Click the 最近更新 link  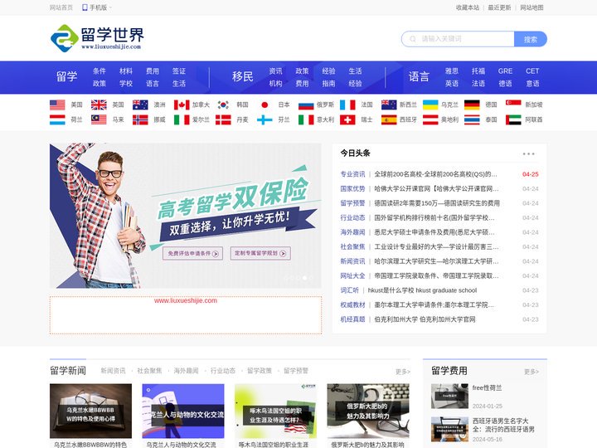click(499, 7)
